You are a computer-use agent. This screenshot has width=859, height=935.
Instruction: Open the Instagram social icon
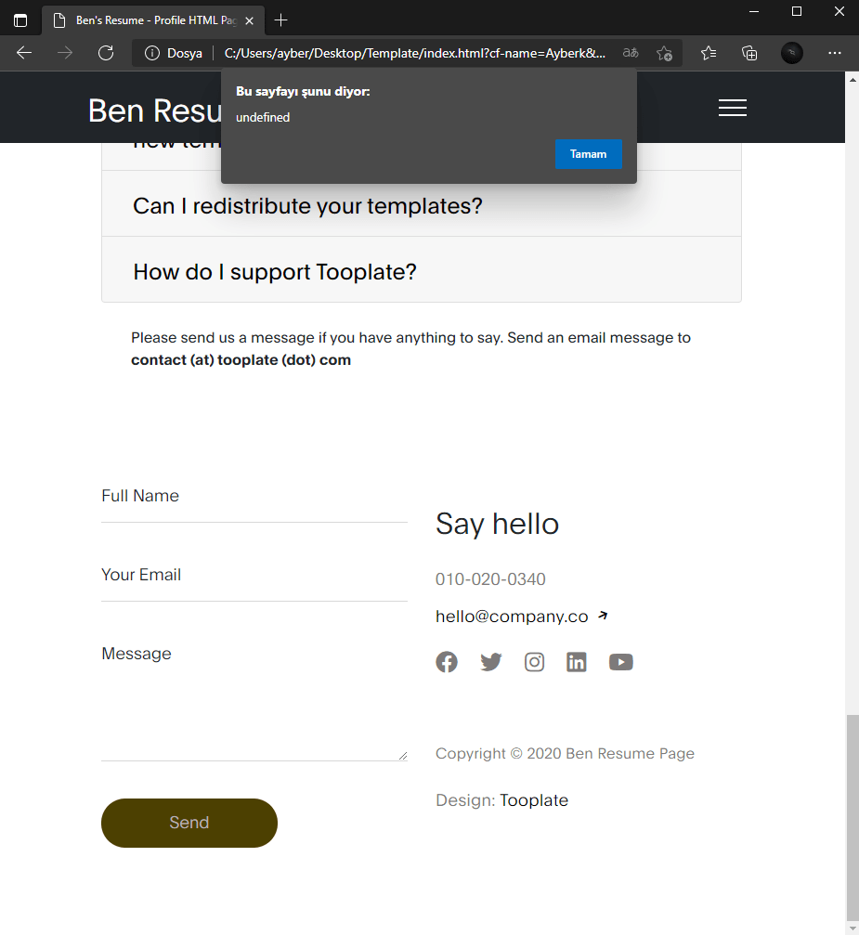(x=535, y=662)
